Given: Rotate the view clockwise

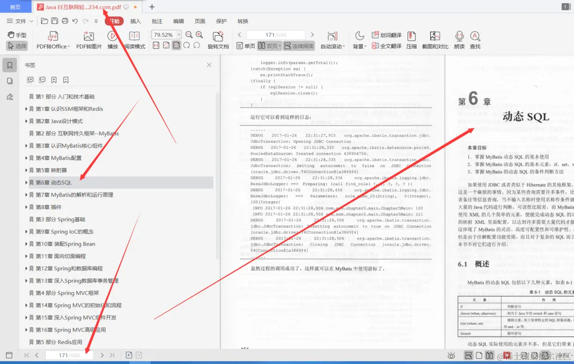Looking at the screenshot, I should coord(187,45).
